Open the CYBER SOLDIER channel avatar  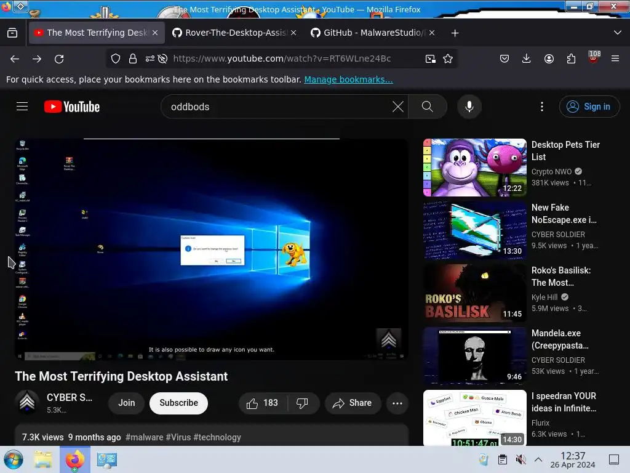point(27,402)
